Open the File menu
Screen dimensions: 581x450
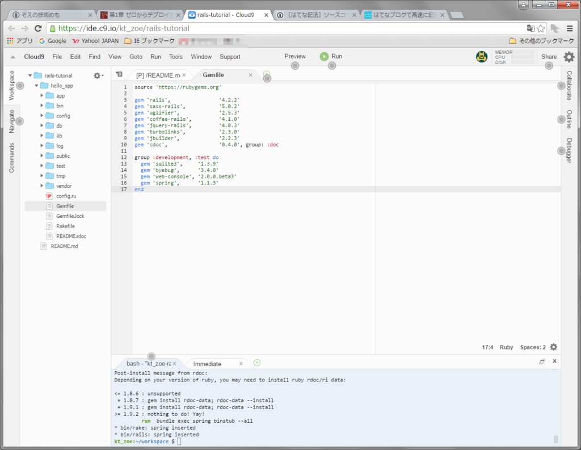coord(57,57)
